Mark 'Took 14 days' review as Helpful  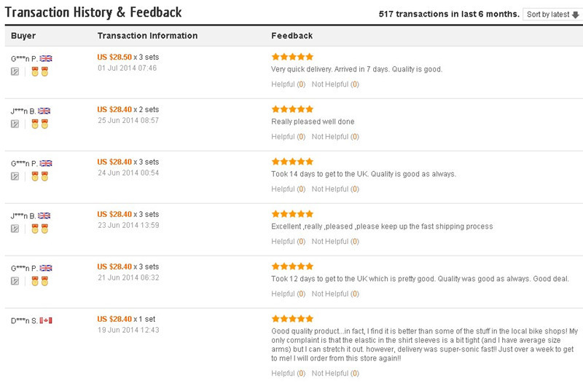click(x=288, y=189)
